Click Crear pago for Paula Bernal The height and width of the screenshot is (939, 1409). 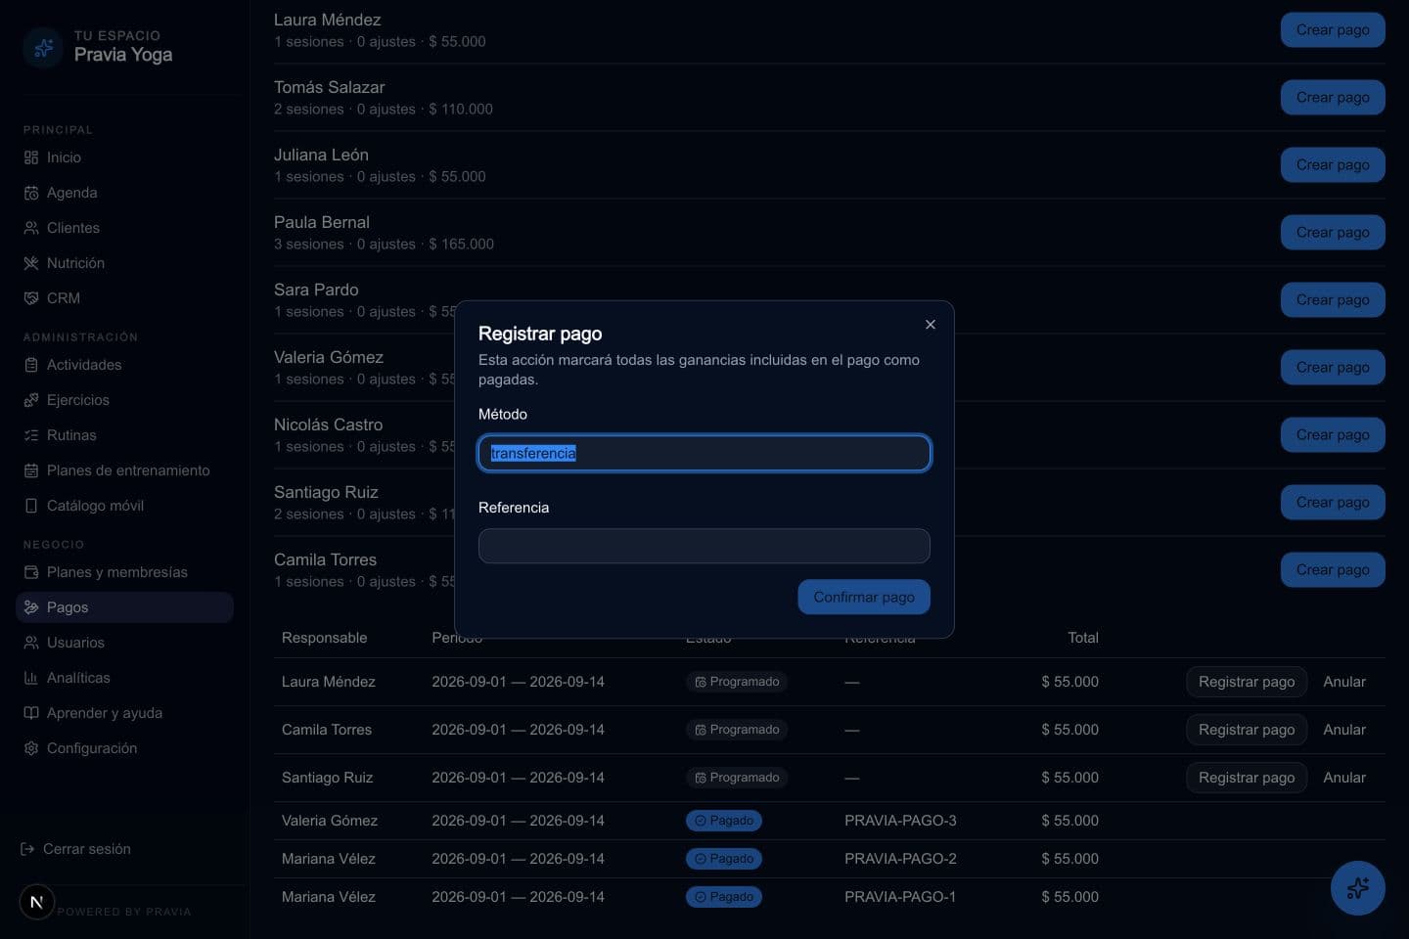[1333, 232]
